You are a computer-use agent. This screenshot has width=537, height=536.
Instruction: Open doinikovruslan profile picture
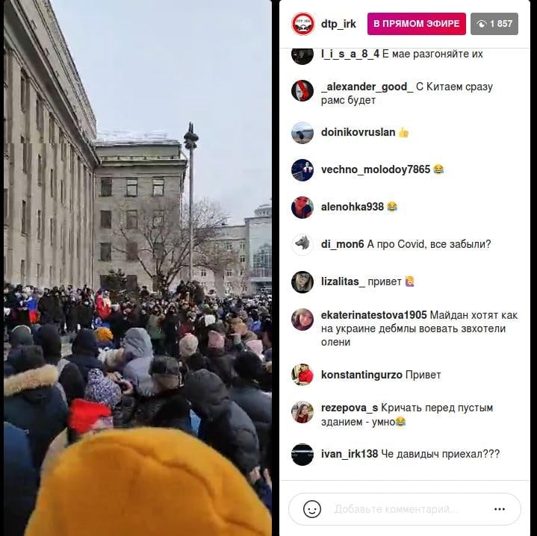[302, 132]
